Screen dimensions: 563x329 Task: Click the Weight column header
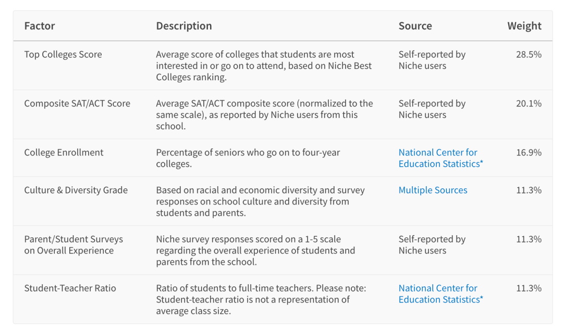click(x=524, y=26)
